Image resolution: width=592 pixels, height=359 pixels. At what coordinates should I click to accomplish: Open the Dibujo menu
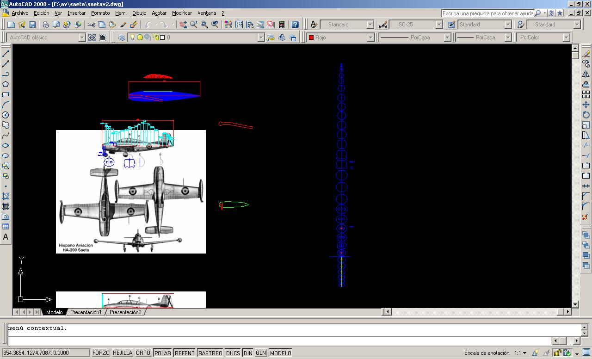[x=139, y=13]
